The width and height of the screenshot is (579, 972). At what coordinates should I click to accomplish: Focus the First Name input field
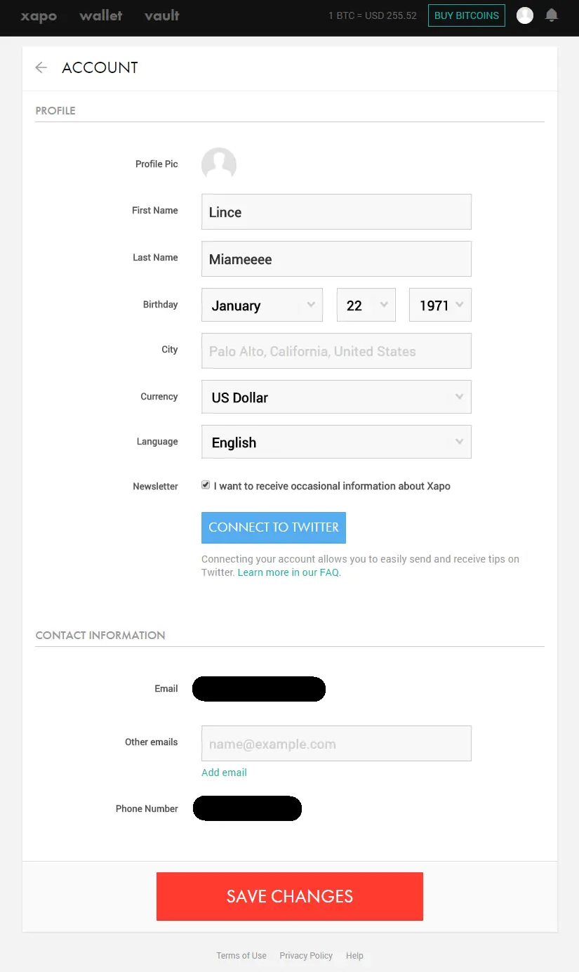pos(336,212)
